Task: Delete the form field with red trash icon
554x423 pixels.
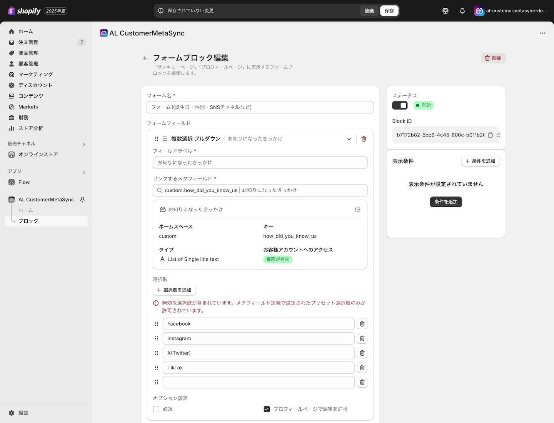Action: (x=364, y=139)
